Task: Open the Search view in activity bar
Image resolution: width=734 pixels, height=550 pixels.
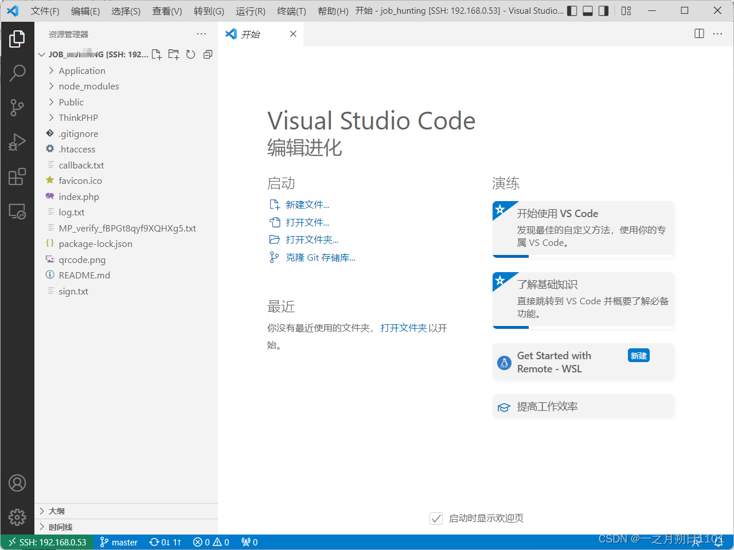Action: (x=17, y=73)
